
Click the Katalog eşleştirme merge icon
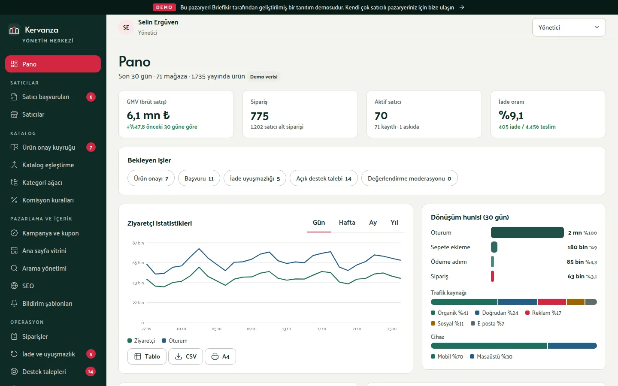tap(14, 165)
